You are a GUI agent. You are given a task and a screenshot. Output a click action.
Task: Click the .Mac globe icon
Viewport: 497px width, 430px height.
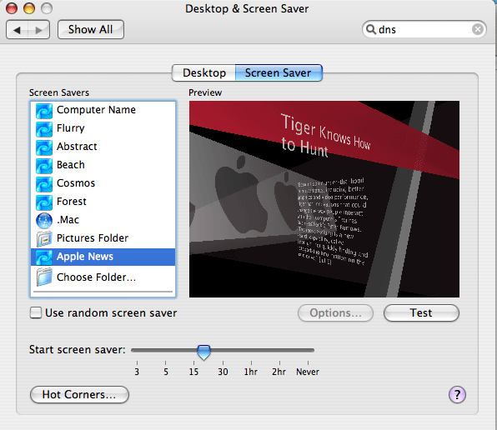[44, 221]
